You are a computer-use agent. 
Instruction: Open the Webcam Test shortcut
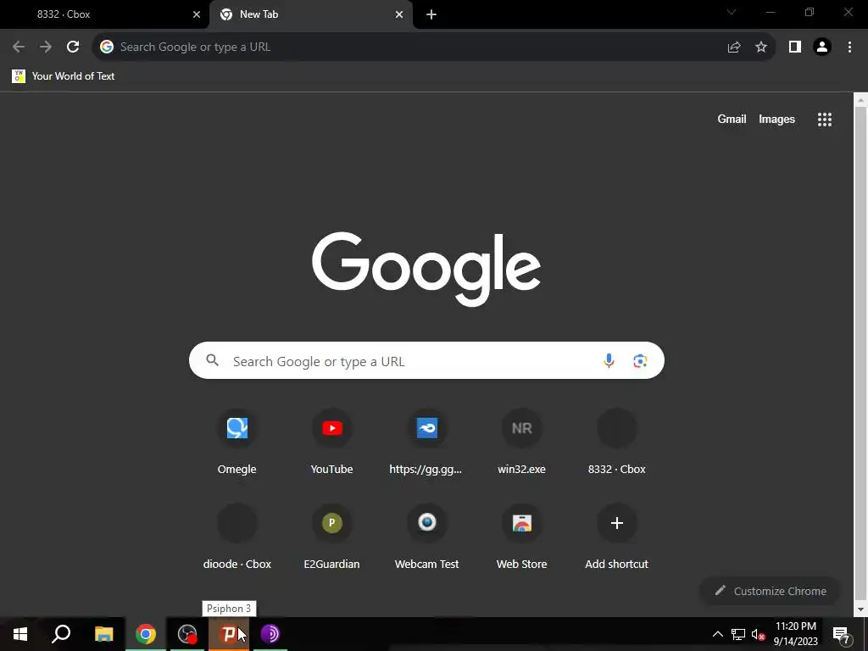click(x=427, y=538)
